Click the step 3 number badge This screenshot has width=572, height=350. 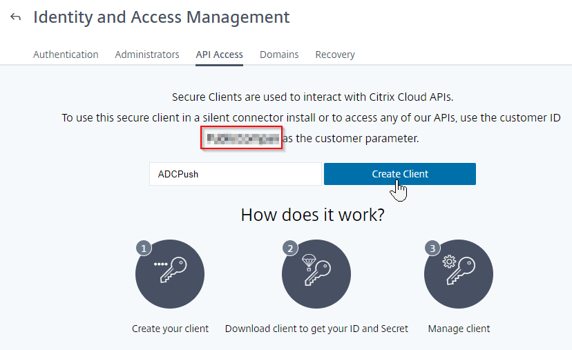coord(432,249)
